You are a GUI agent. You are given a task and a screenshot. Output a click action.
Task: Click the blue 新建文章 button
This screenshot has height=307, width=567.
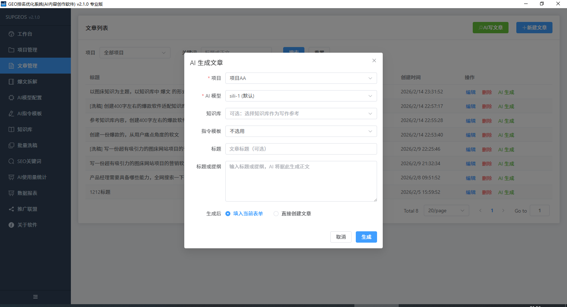pos(534,28)
